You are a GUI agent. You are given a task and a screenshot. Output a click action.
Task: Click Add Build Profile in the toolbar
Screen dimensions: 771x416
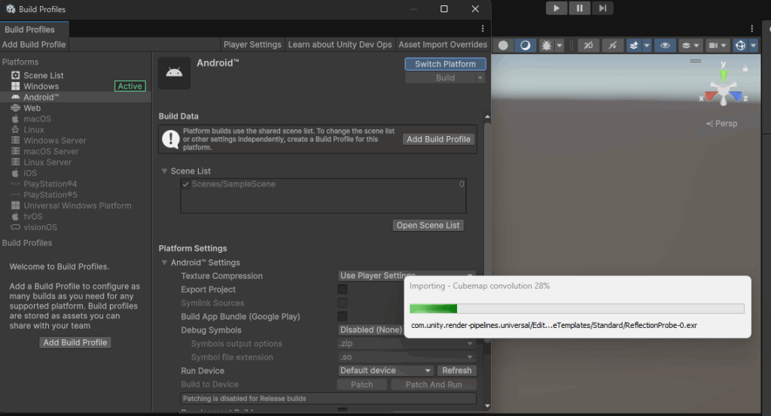34,44
